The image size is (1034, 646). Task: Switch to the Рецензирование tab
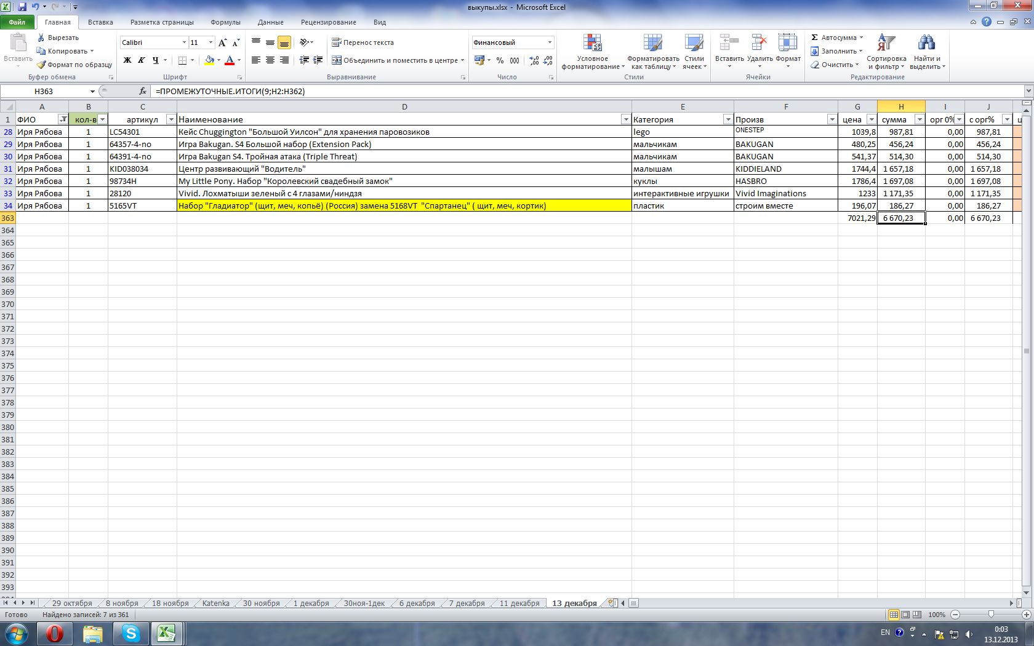click(329, 22)
